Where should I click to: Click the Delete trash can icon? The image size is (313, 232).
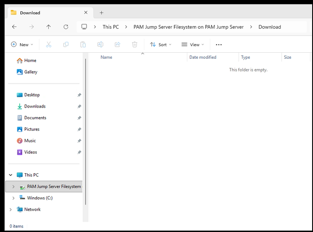(134, 44)
